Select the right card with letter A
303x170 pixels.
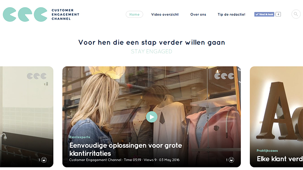(x=276, y=117)
